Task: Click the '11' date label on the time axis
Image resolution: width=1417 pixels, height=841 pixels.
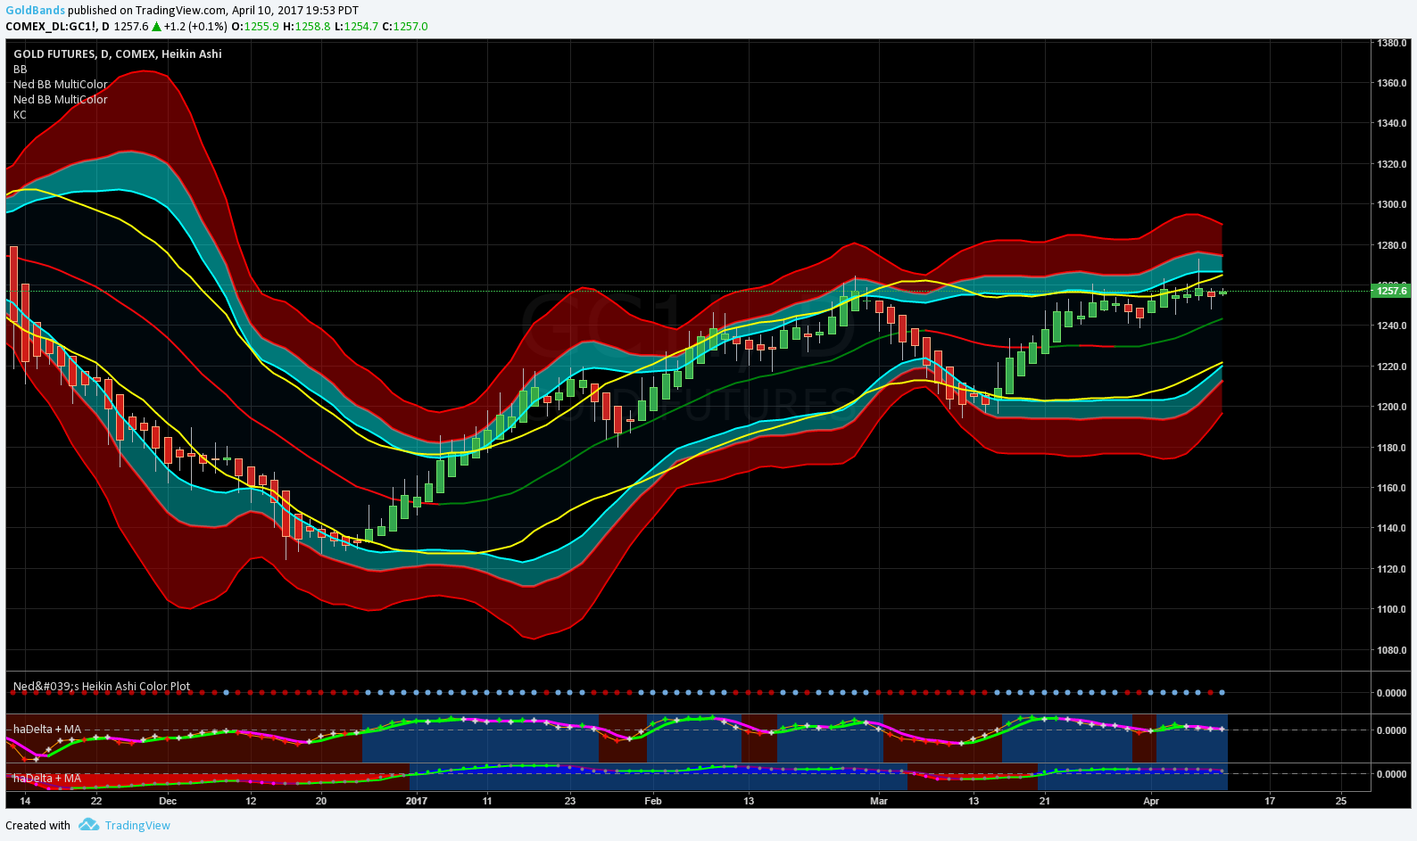Action: (487, 801)
